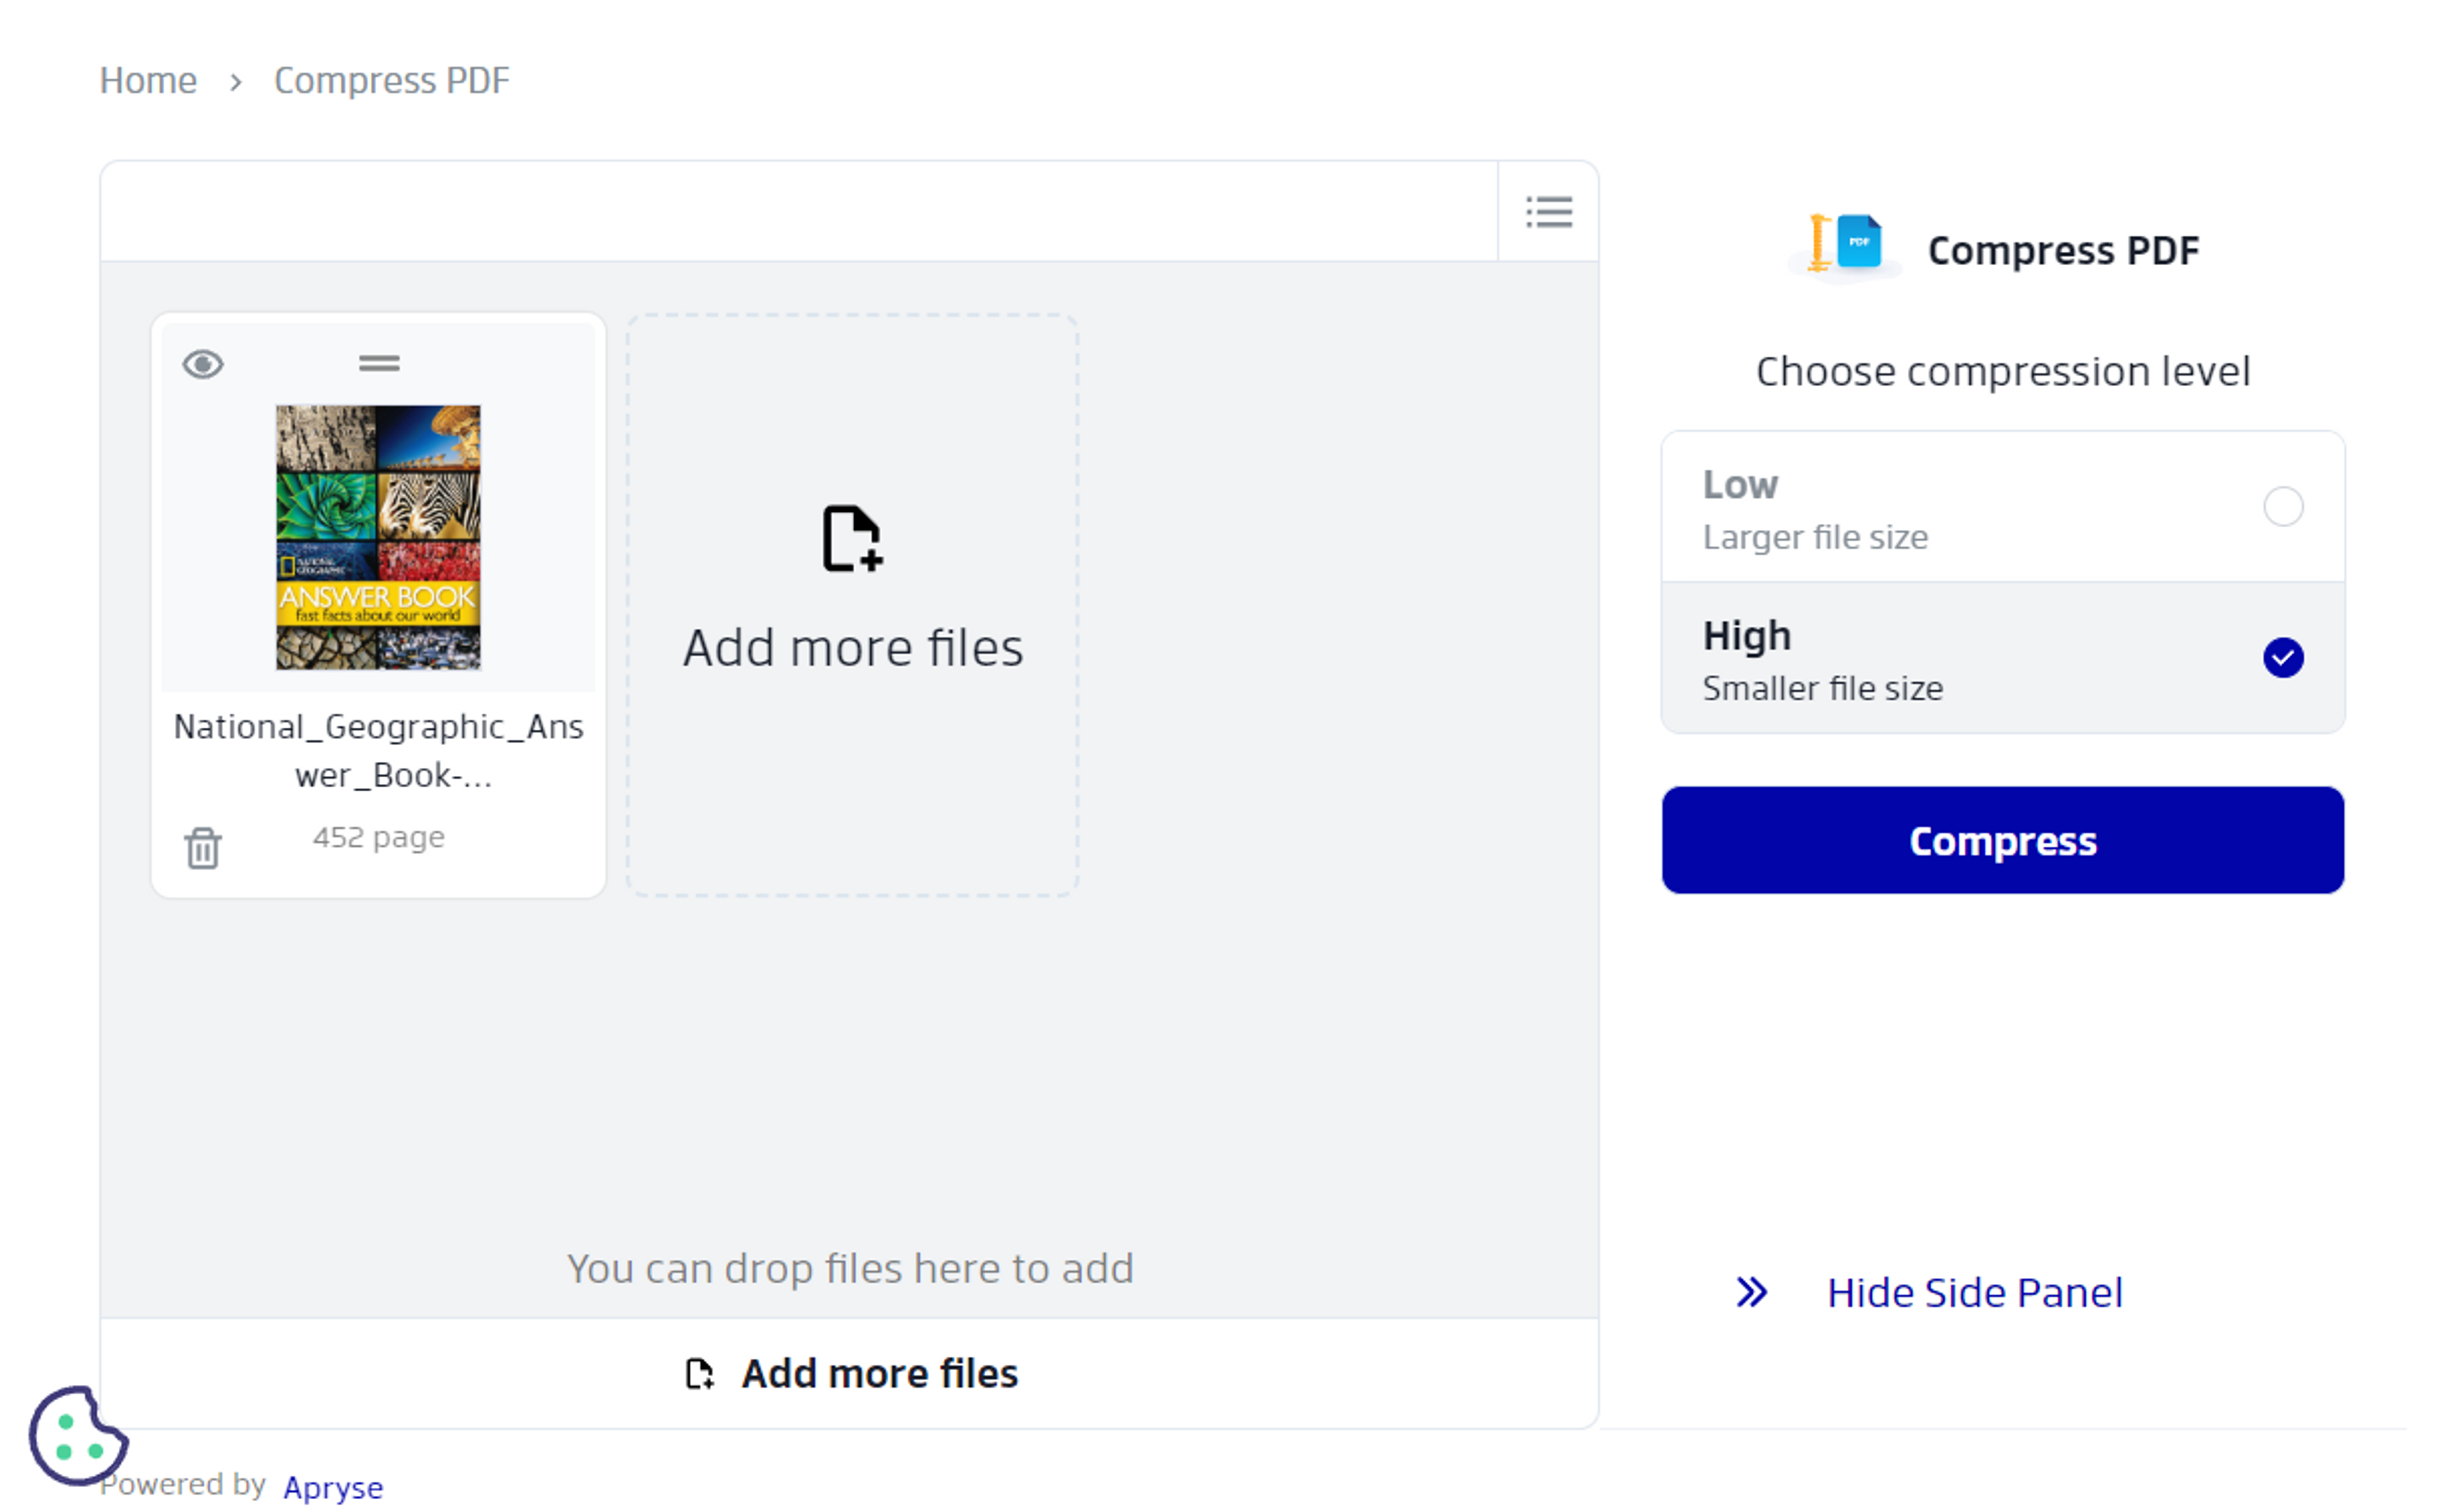This screenshot has width=2455, height=1512.
Task: Open the Apryse link
Action: [x=333, y=1487]
